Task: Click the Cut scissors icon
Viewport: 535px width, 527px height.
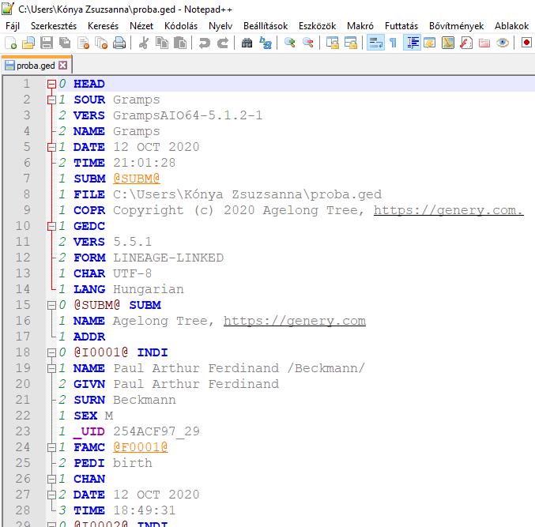Action: coord(144,43)
